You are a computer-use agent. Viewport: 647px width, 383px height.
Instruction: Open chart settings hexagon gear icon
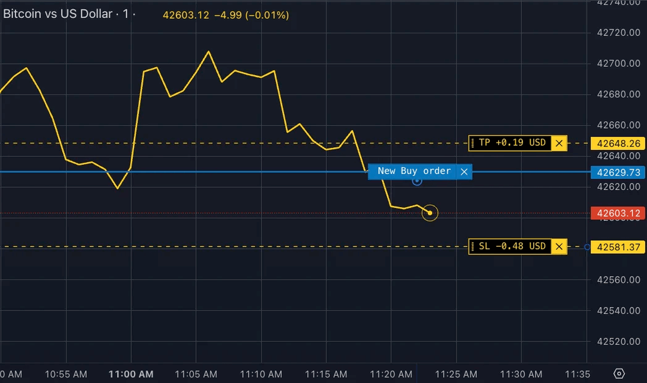click(619, 373)
